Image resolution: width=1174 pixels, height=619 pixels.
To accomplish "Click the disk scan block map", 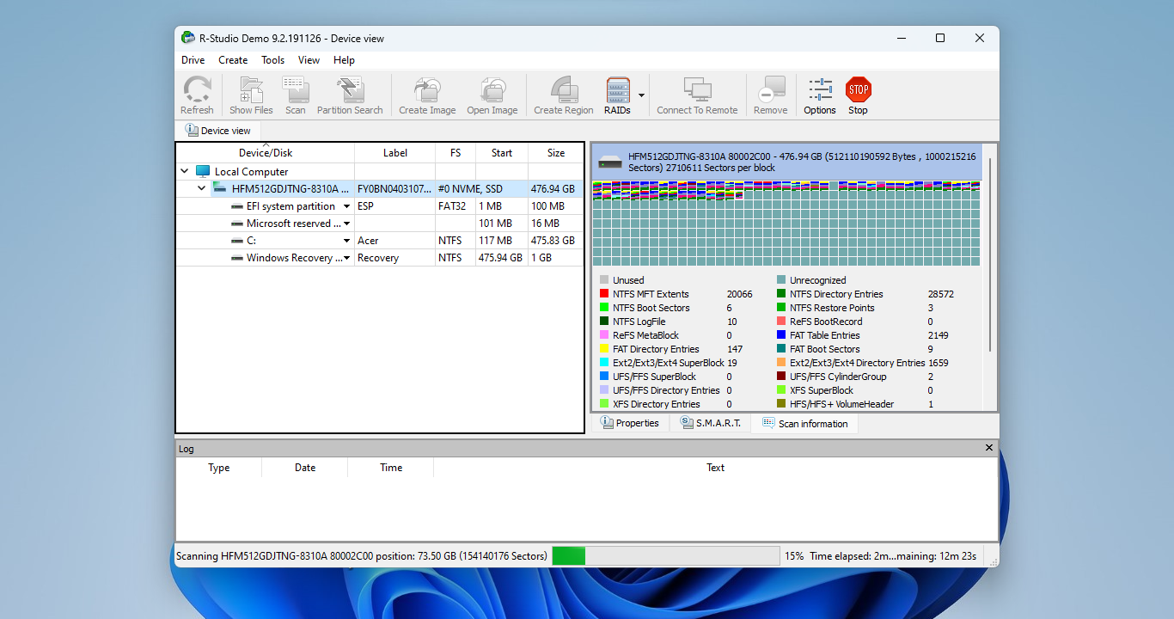I will click(x=786, y=224).
